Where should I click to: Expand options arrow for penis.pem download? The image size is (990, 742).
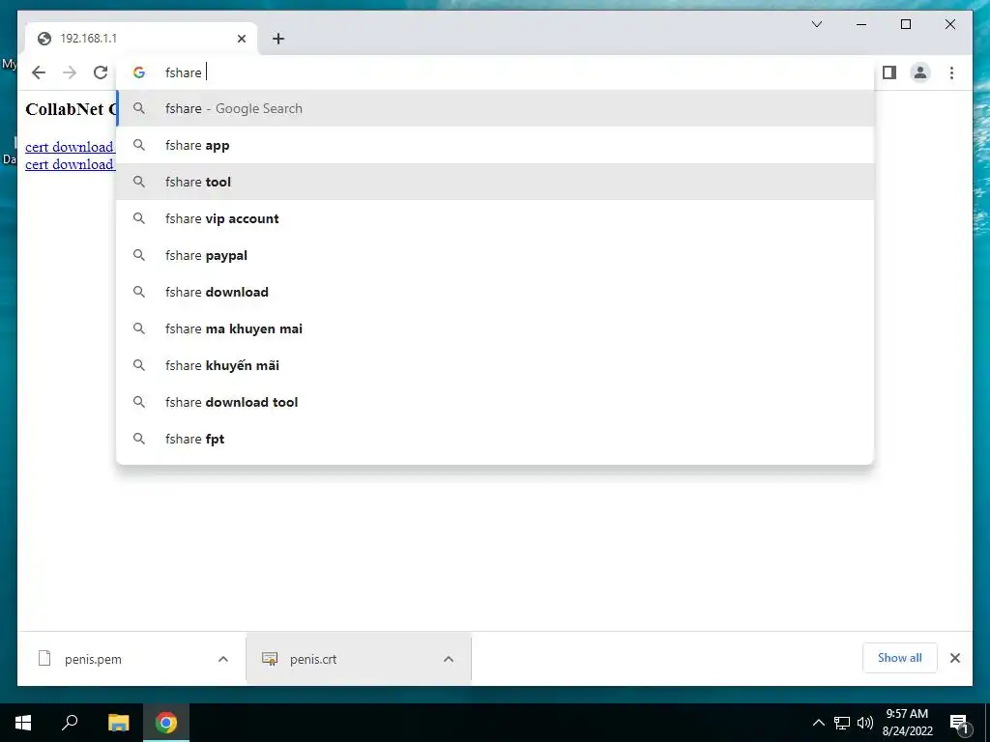tap(223, 659)
